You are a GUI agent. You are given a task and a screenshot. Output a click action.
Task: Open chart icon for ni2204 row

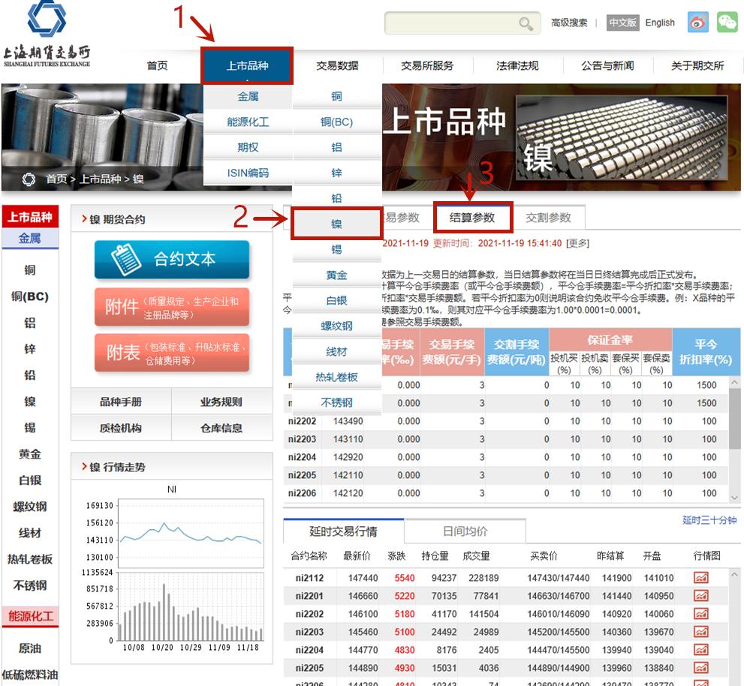(x=700, y=649)
